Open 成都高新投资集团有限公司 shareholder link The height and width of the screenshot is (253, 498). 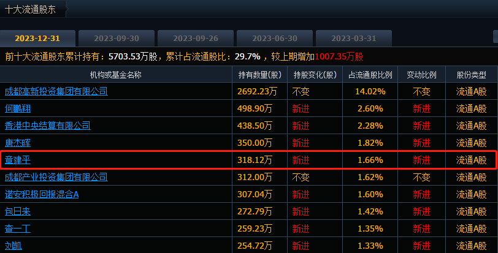[x=56, y=91]
